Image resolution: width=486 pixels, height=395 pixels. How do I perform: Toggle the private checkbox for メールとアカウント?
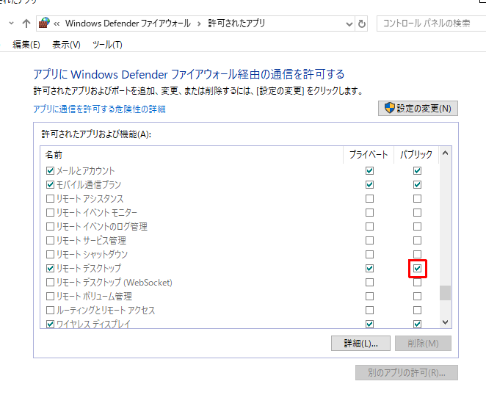(369, 171)
